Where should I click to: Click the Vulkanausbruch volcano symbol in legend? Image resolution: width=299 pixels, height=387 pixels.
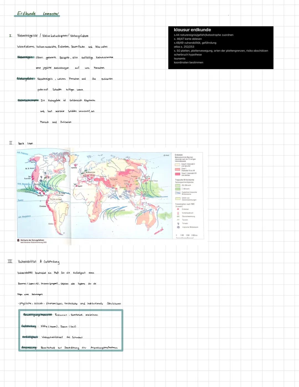(x=178, y=213)
